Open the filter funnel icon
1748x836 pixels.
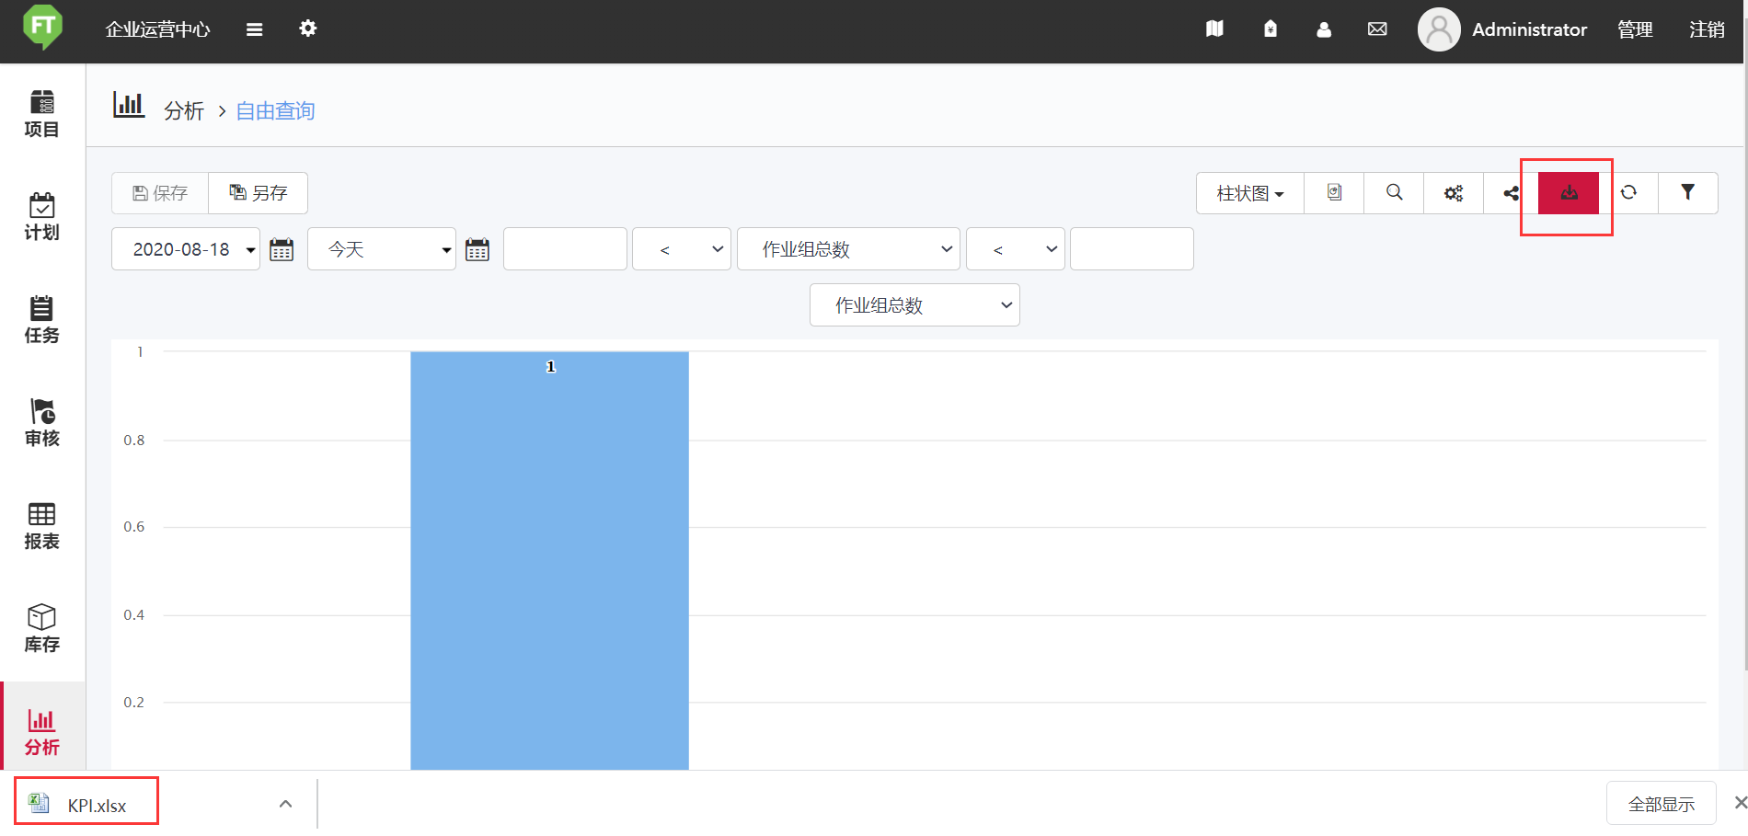pos(1687,193)
